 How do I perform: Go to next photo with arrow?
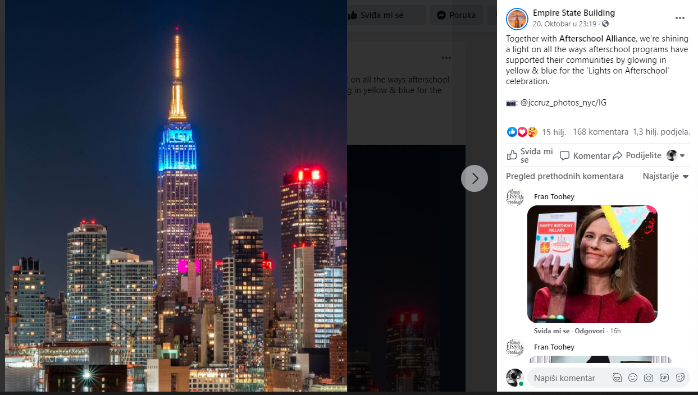pyautogui.click(x=475, y=178)
